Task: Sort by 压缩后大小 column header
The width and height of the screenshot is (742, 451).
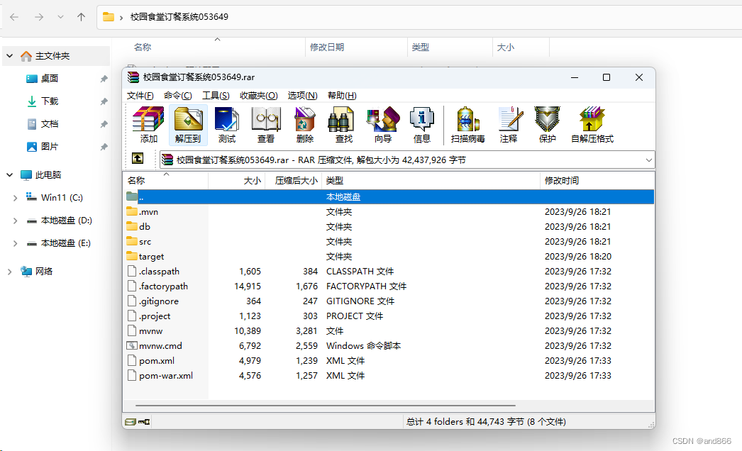Action: pos(294,180)
